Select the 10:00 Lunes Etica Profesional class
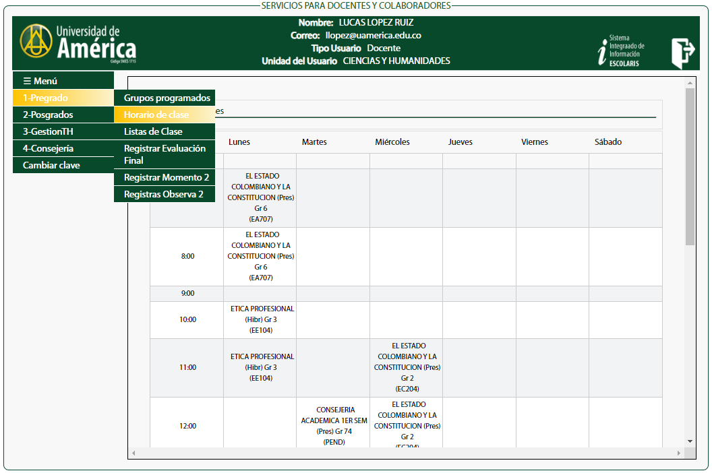 pyautogui.click(x=261, y=319)
